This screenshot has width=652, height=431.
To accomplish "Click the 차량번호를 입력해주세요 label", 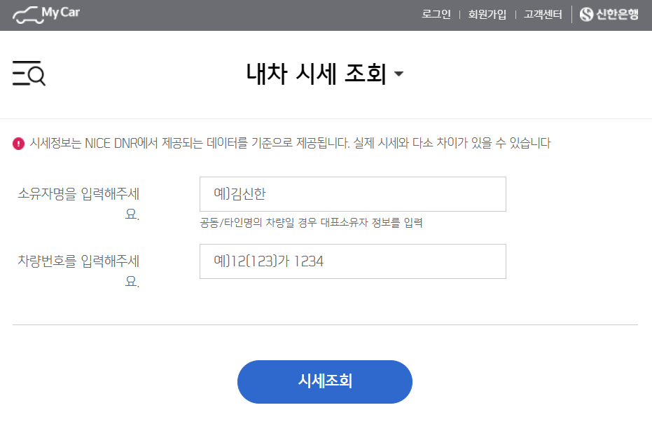I will [x=78, y=271].
